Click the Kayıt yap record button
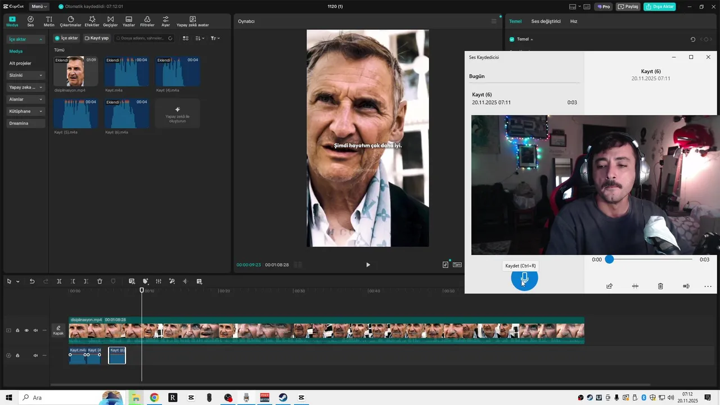This screenshot has width=720, height=405. tap(97, 38)
